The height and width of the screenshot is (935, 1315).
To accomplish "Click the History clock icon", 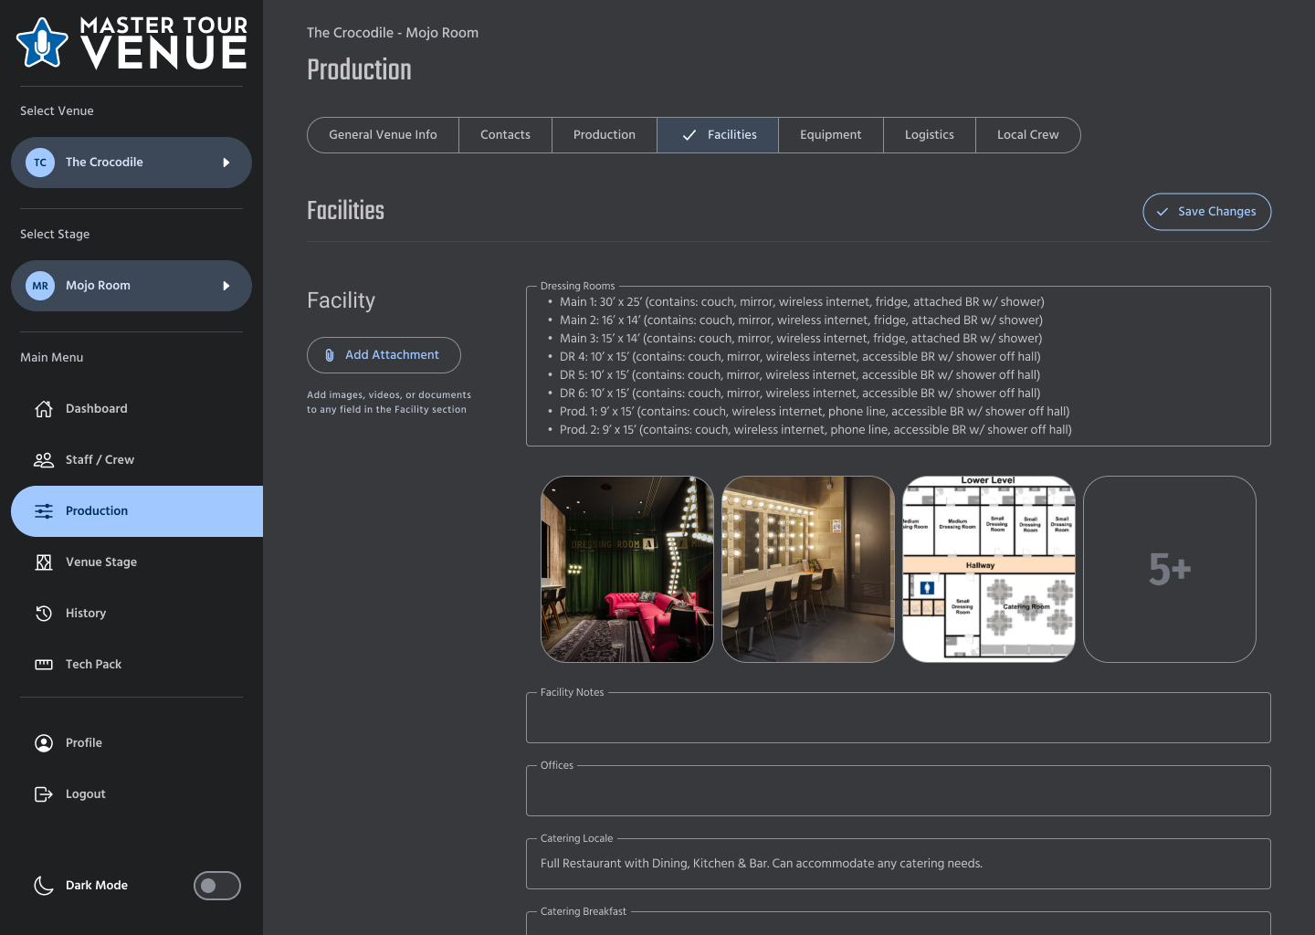I will click(x=44, y=614).
